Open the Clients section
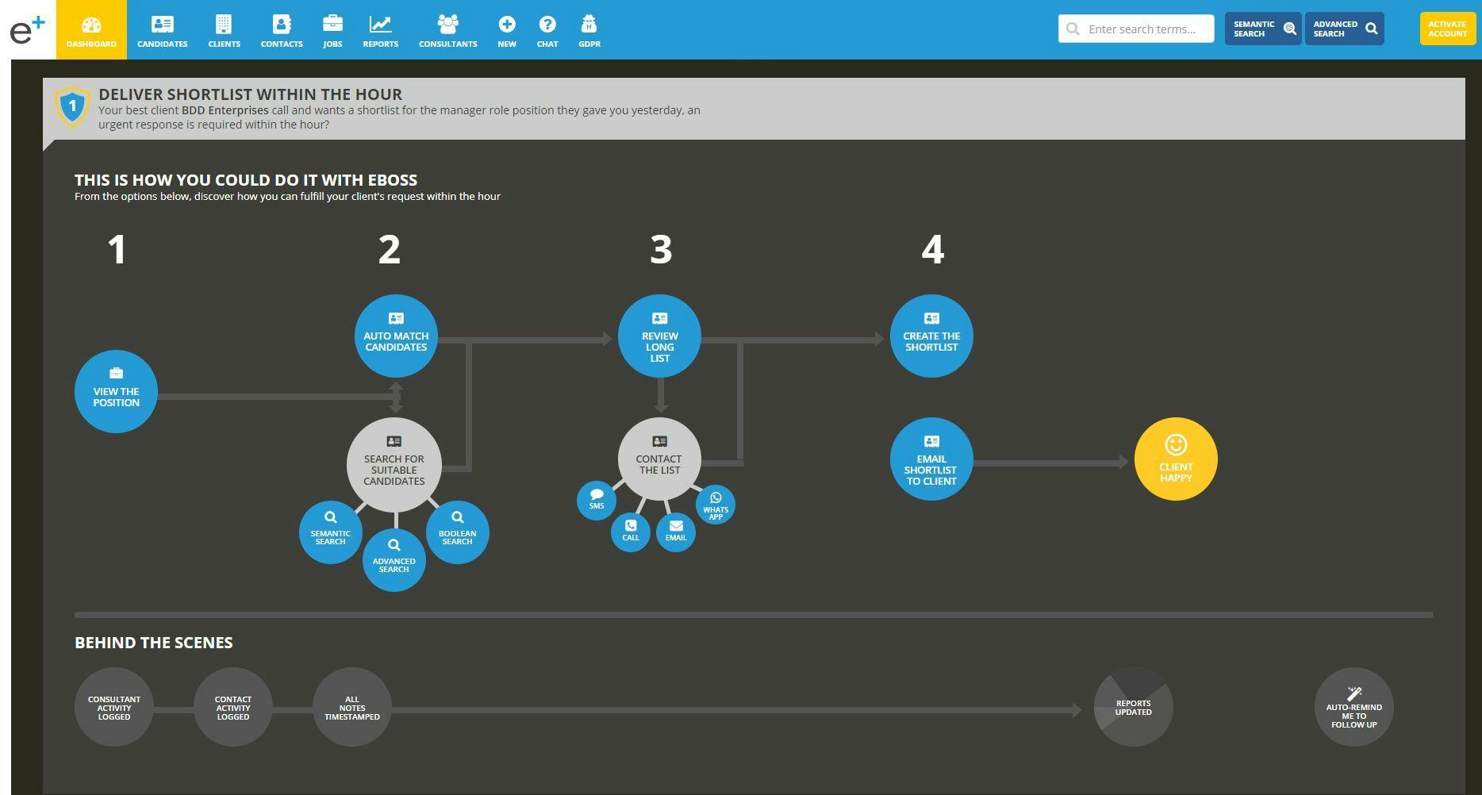Image resolution: width=1482 pixels, height=795 pixels. [x=223, y=29]
